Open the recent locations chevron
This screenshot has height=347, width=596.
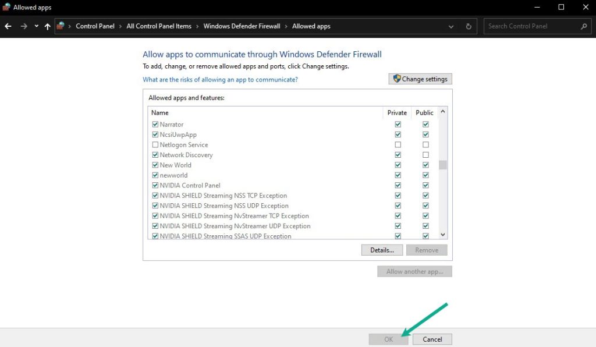click(x=37, y=26)
